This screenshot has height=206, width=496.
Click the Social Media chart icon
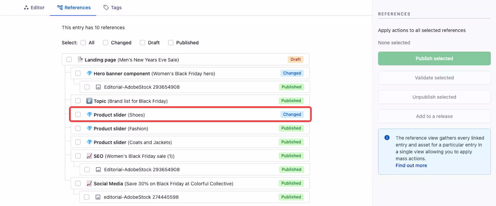point(89,184)
